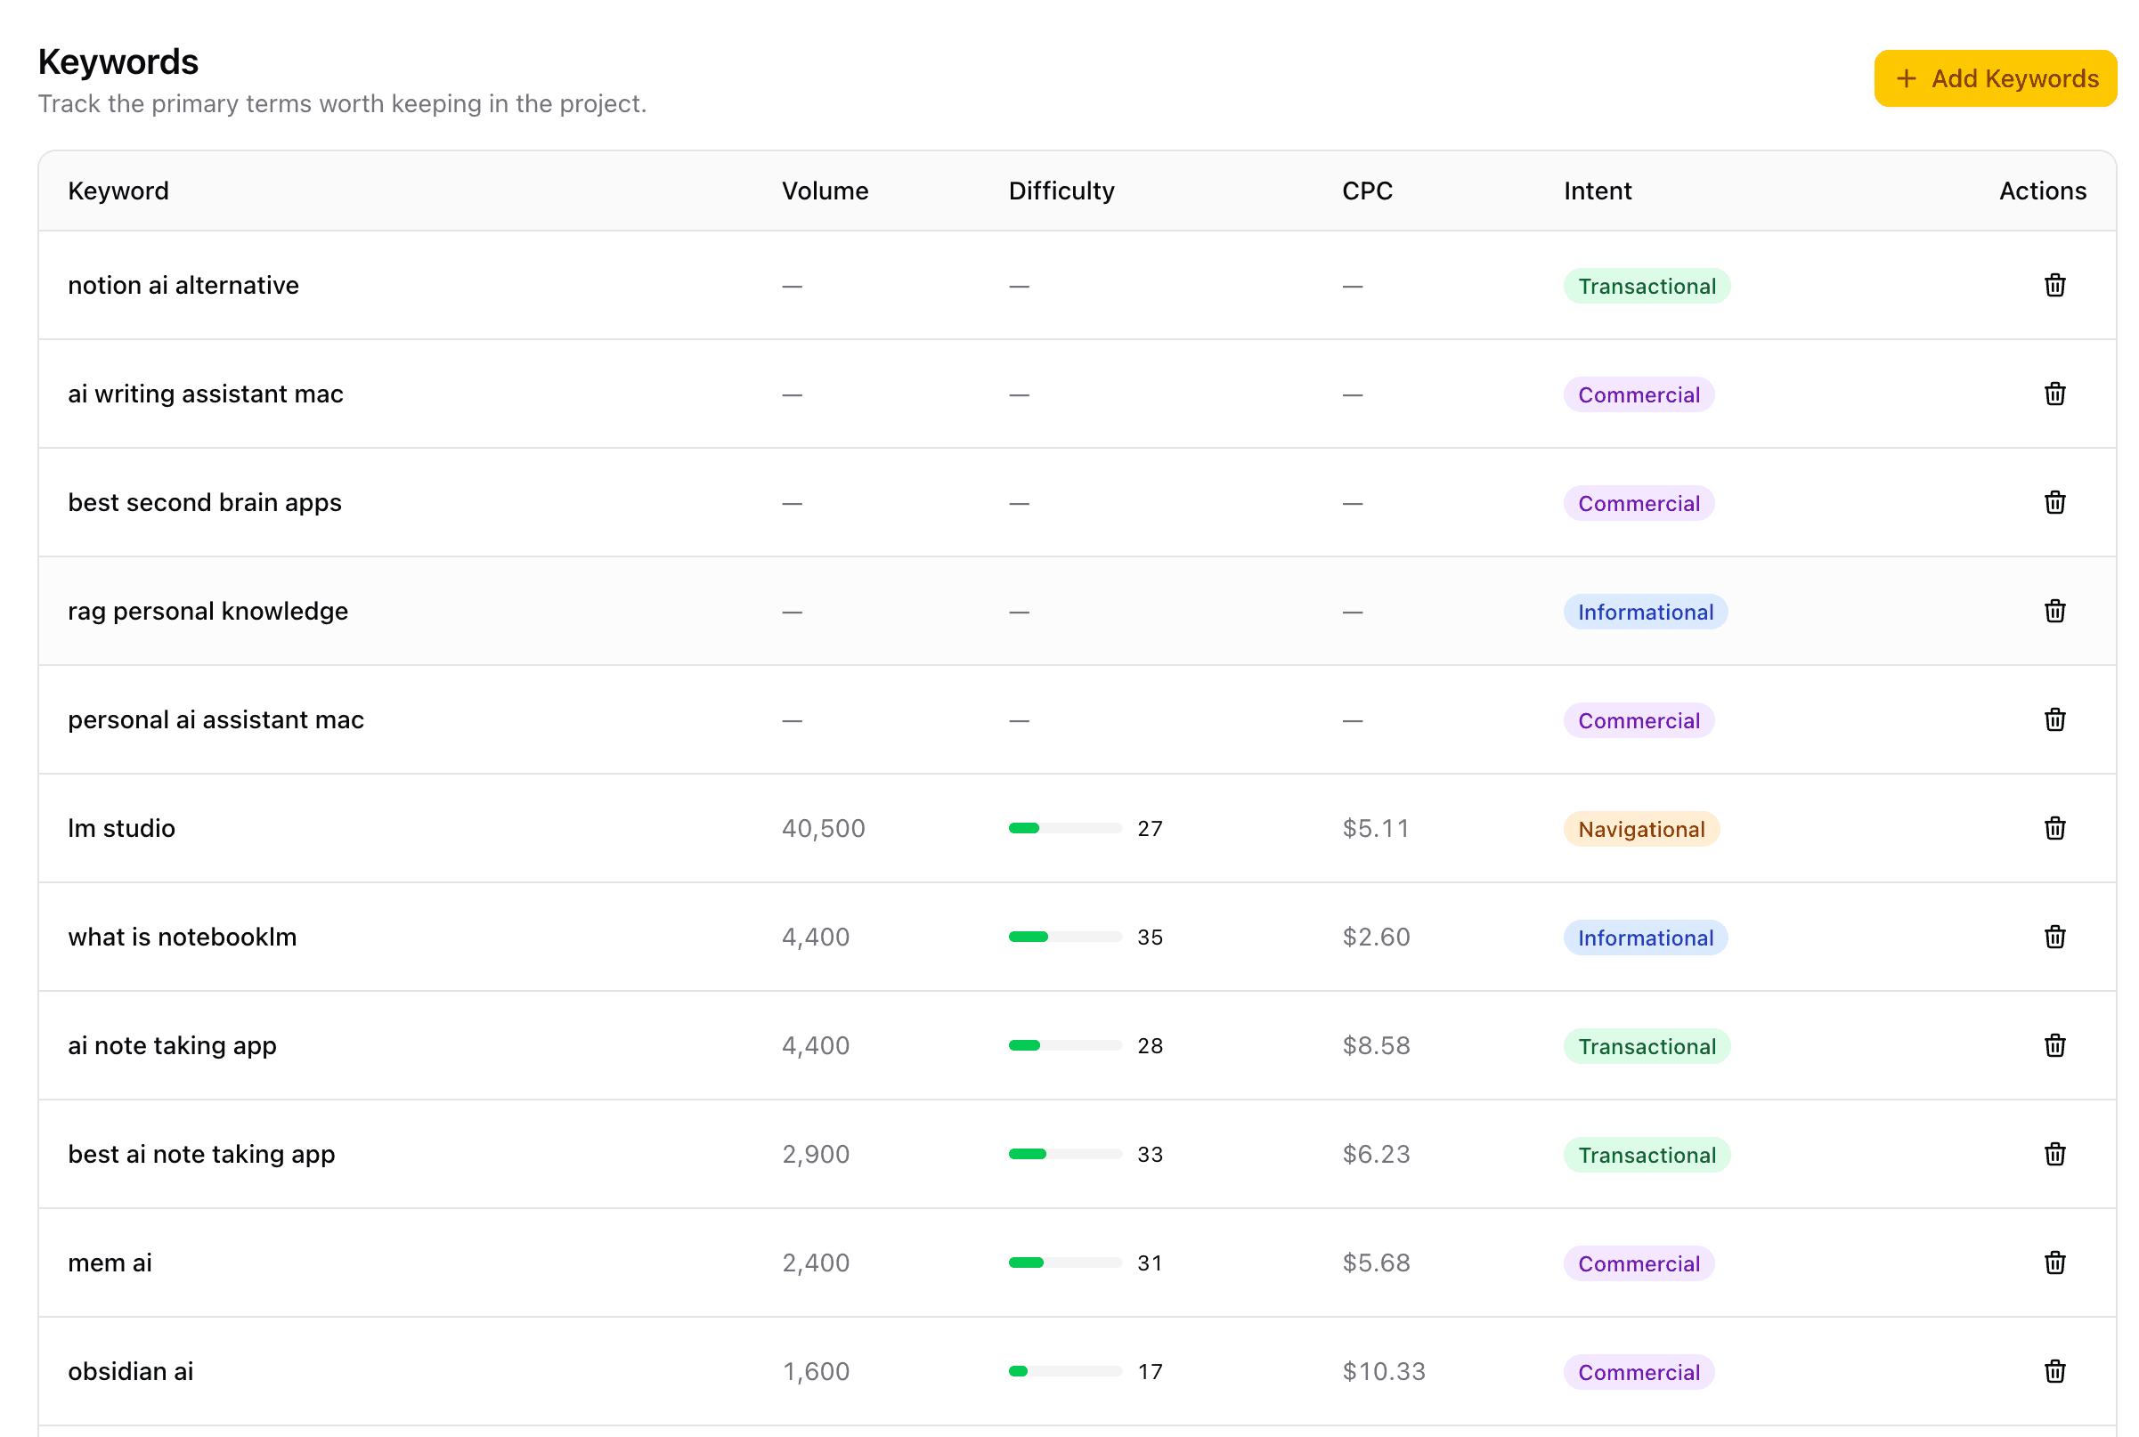2139x1437 pixels.
Task: Delete the 'obsidian ai' keyword
Action: pyautogui.click(x=2055, y=1371)
